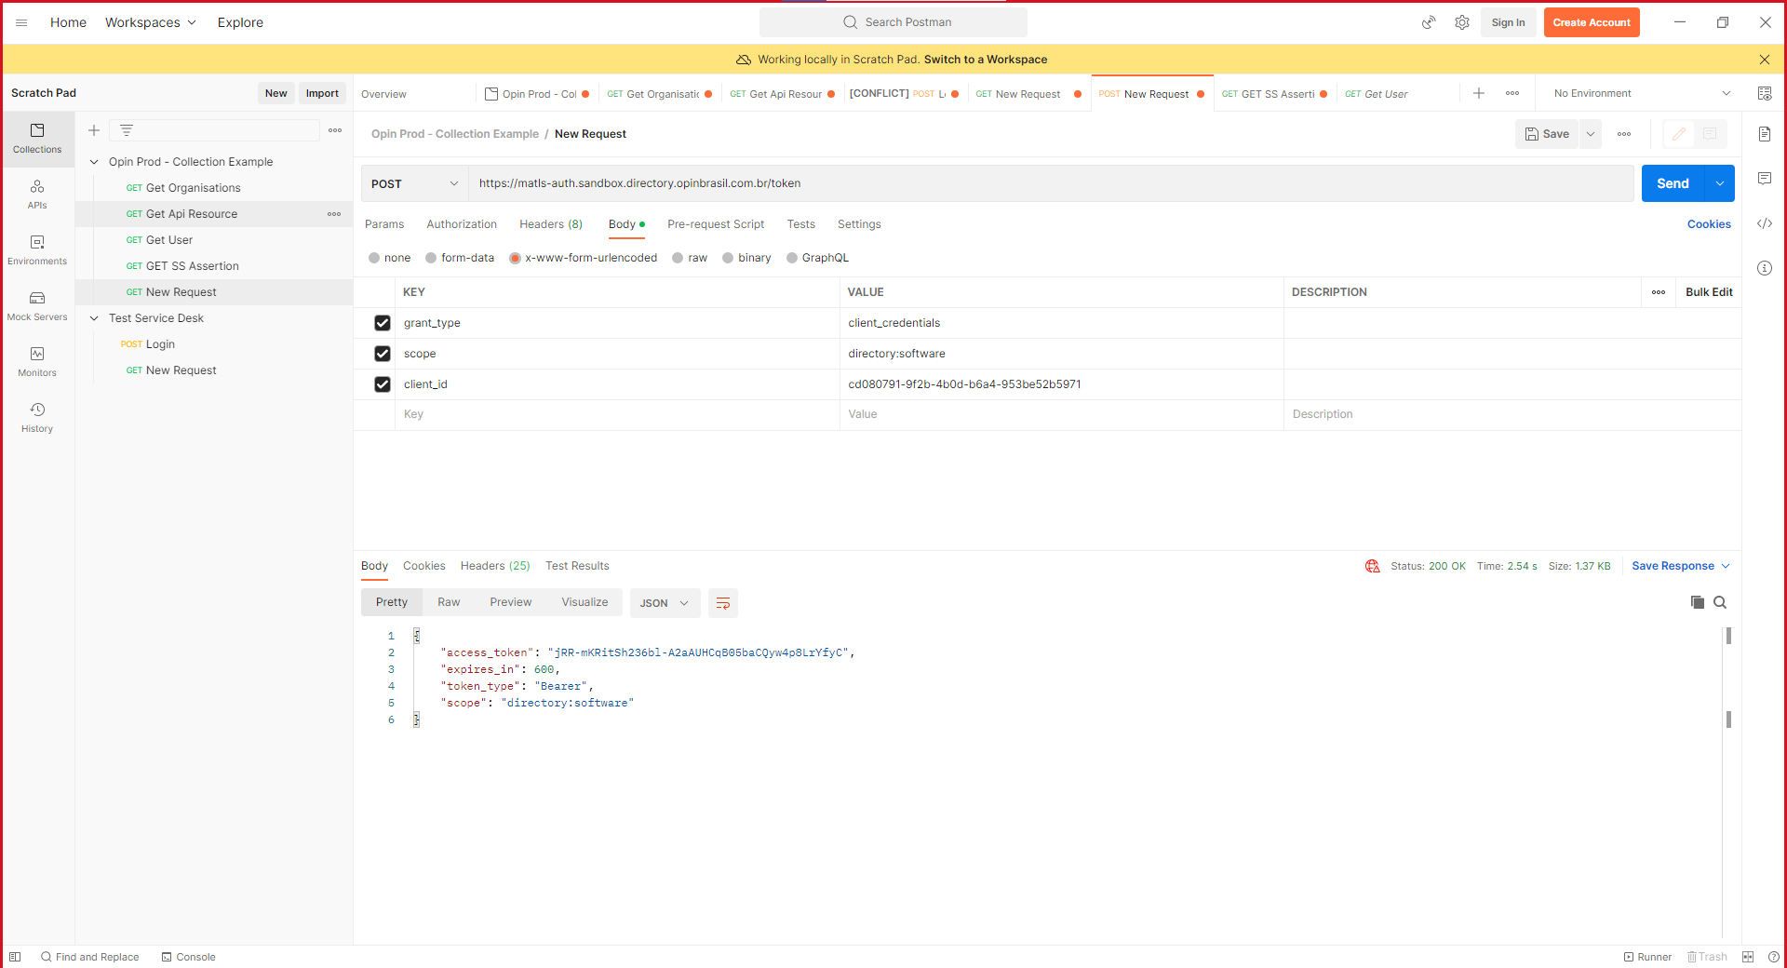Switch to the Headers (8) tab
This screenshot has width=1787, height=968.
pyautogui.click(x=551, y=224)
